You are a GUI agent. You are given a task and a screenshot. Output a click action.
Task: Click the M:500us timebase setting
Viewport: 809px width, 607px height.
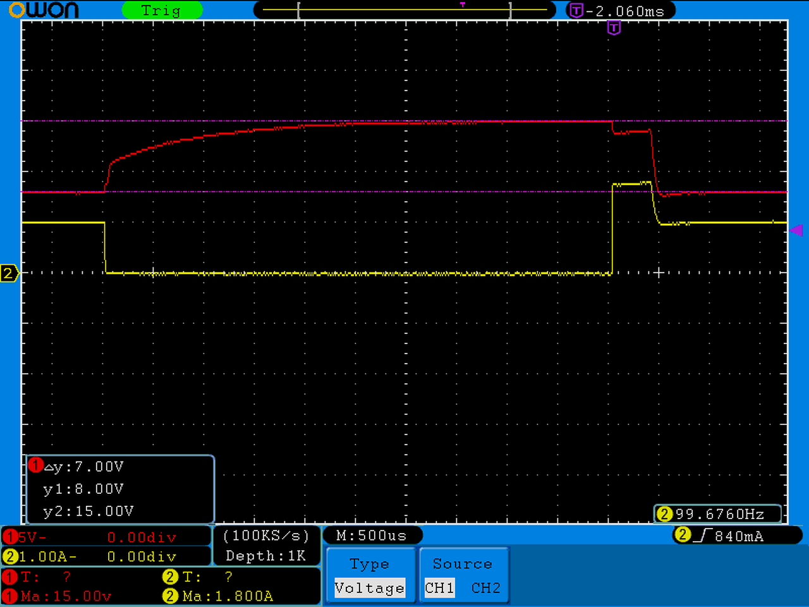(372, 536)
